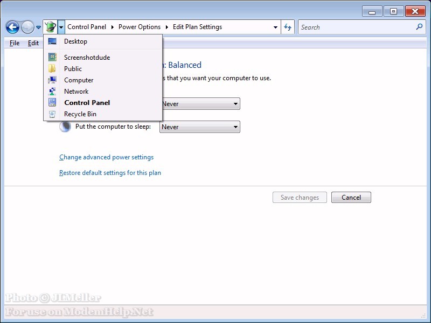Screen dimensions: 431x323
Task: Choose Public from the location dropdown
Action: [x=103, y=69]
